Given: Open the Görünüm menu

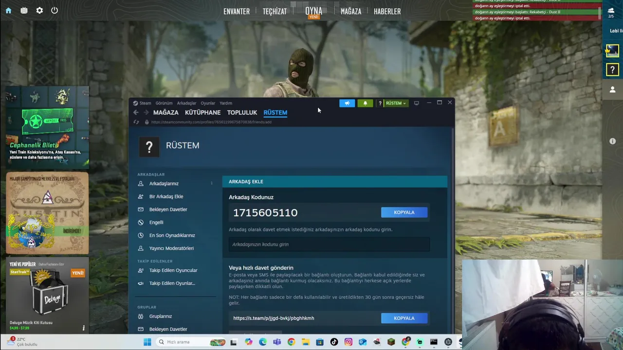Looking at the screenshot, I should pyautogui.click(x=164, y=103).
